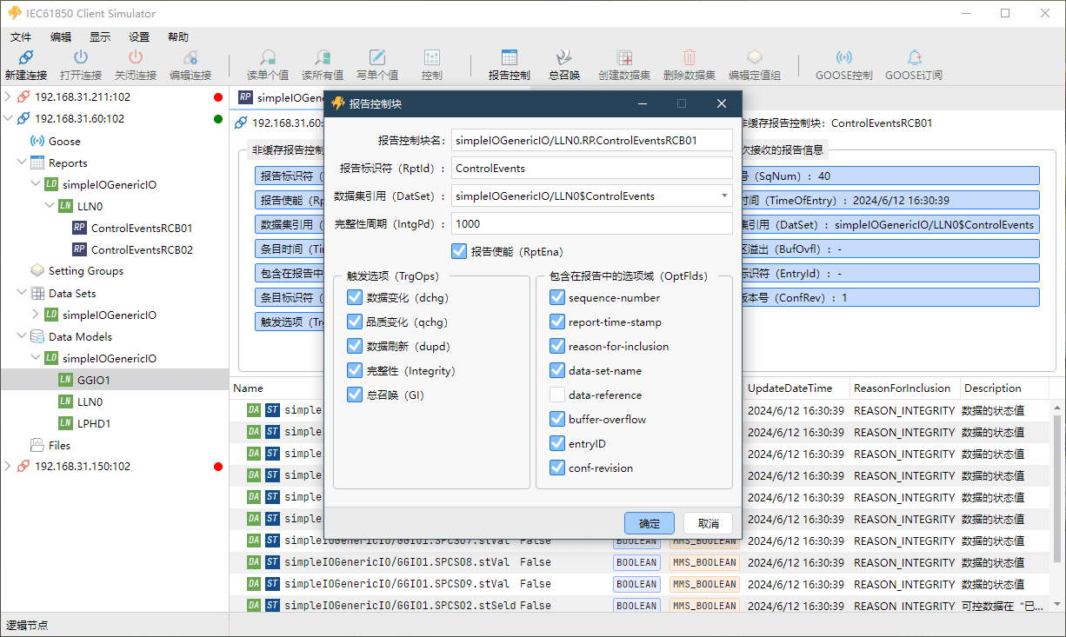Image resolution: width=1066 pixels, height=637 pixels.
Task: Open the 数据集引用 (DatSet) dropdown
Action: coord(724,196)
